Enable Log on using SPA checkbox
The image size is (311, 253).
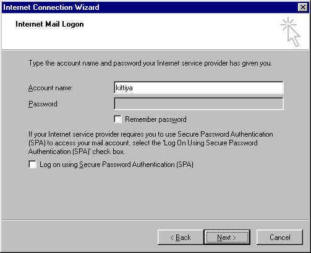(x=32, y=165)
